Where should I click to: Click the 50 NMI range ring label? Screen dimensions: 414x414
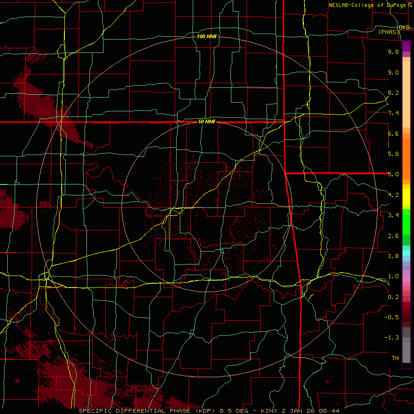point(207,122)
